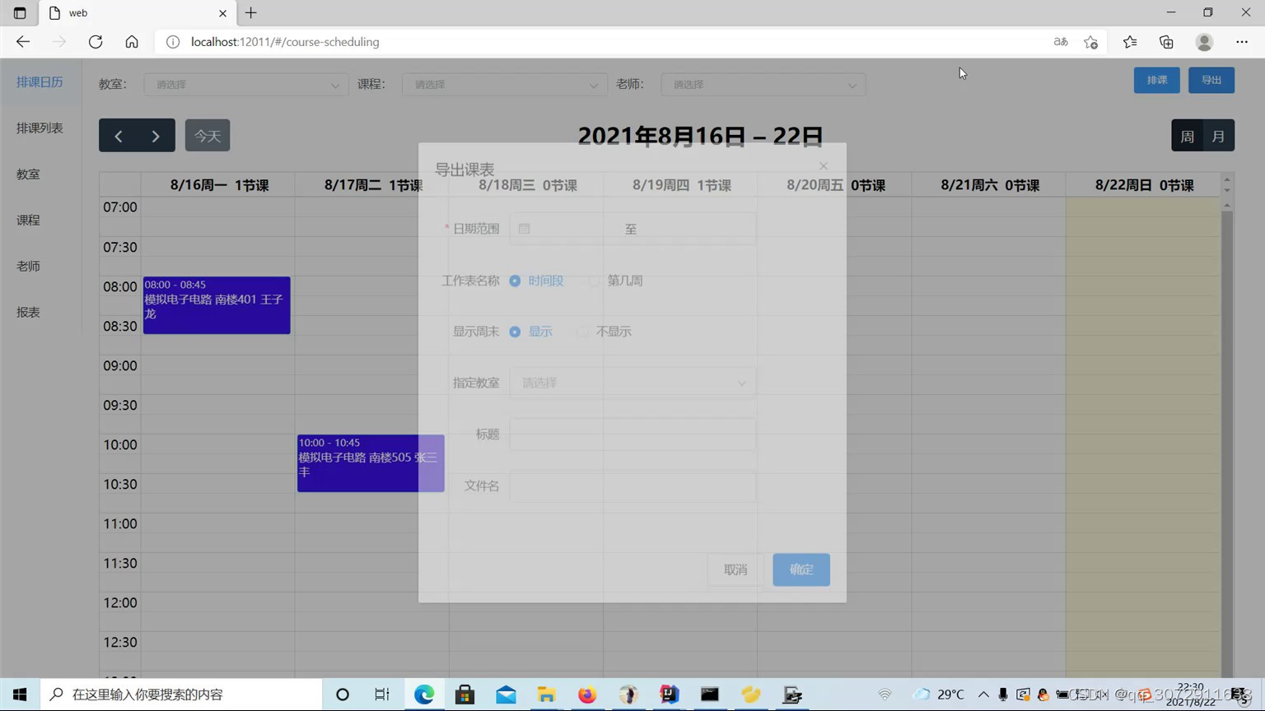The height and width of the screenshot is (711, 1265).
Task: Open IntelliJ IDEA from taskbar
Action: [669, 695]
